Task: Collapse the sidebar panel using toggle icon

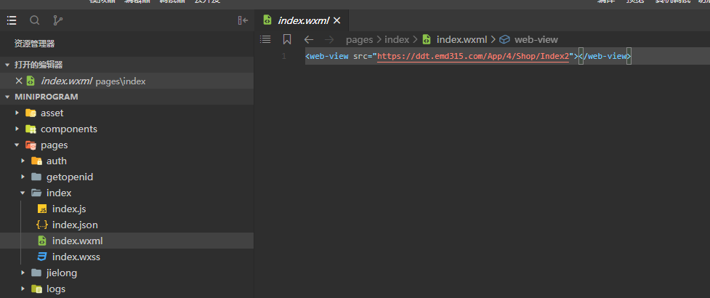Action: coord(243,20)
